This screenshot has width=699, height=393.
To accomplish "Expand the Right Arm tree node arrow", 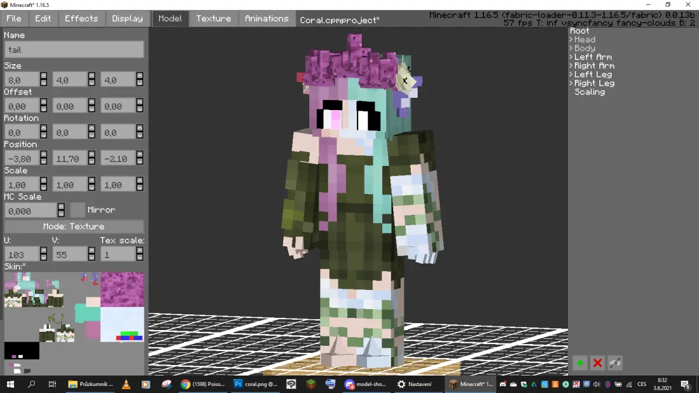I will tap(571, 66).
